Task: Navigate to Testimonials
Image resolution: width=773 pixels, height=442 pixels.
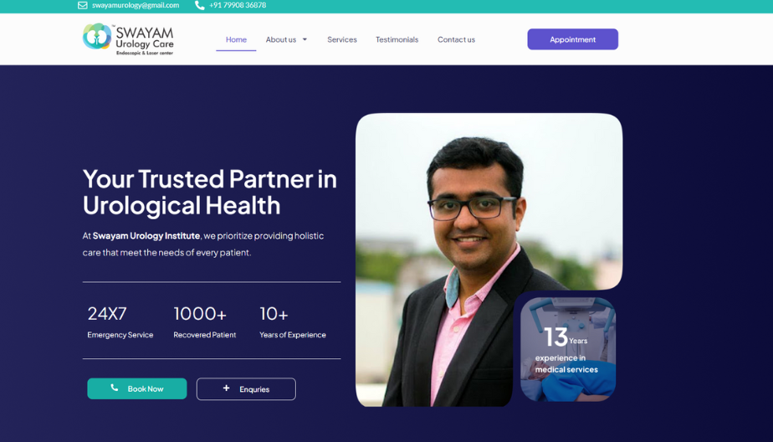Action: click(x=397, y=39)
